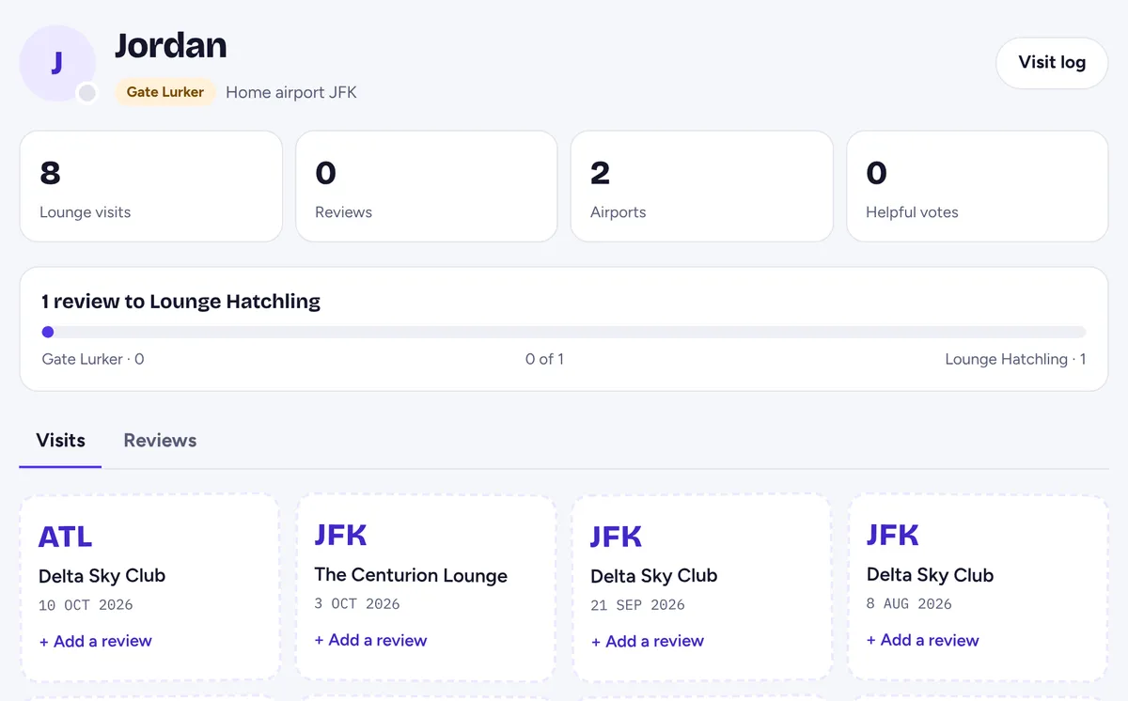Image resolution: width=1128 pixels, height=701 pixels.
Task: Open the Reviews stat card
Action: [x=427, y=186]
